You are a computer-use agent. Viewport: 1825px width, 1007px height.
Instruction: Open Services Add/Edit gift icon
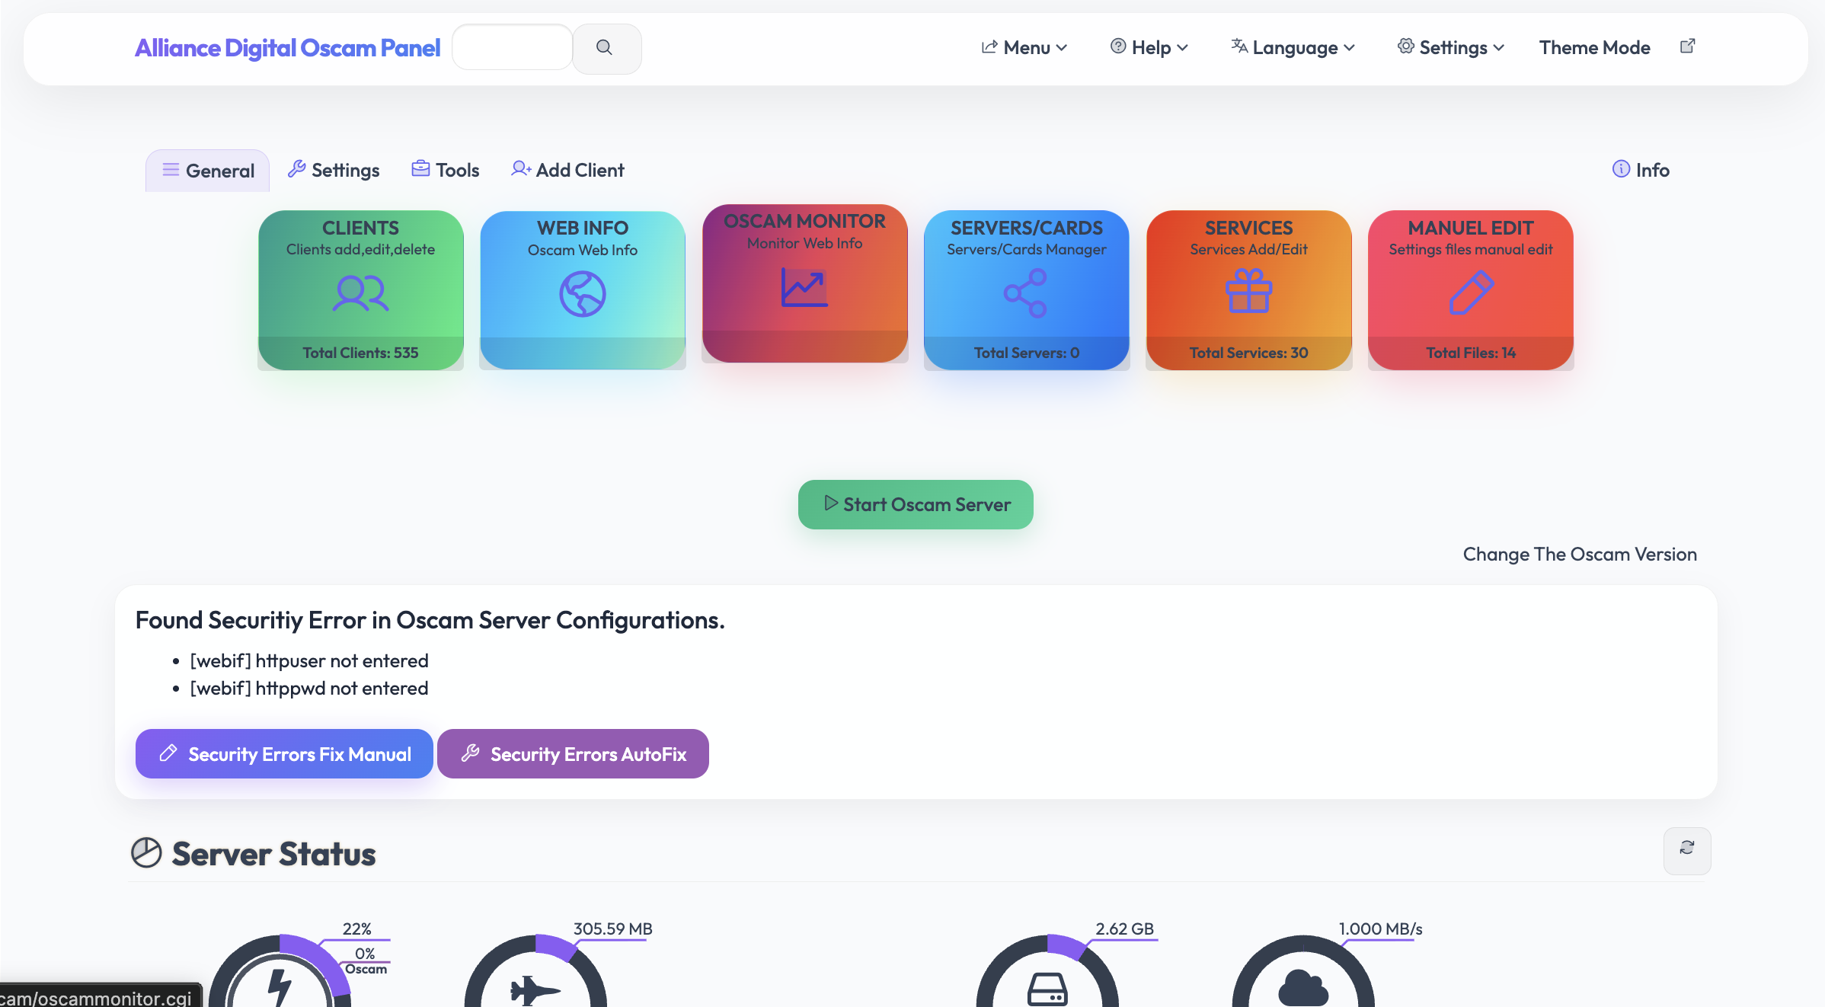click(1248, 292)
